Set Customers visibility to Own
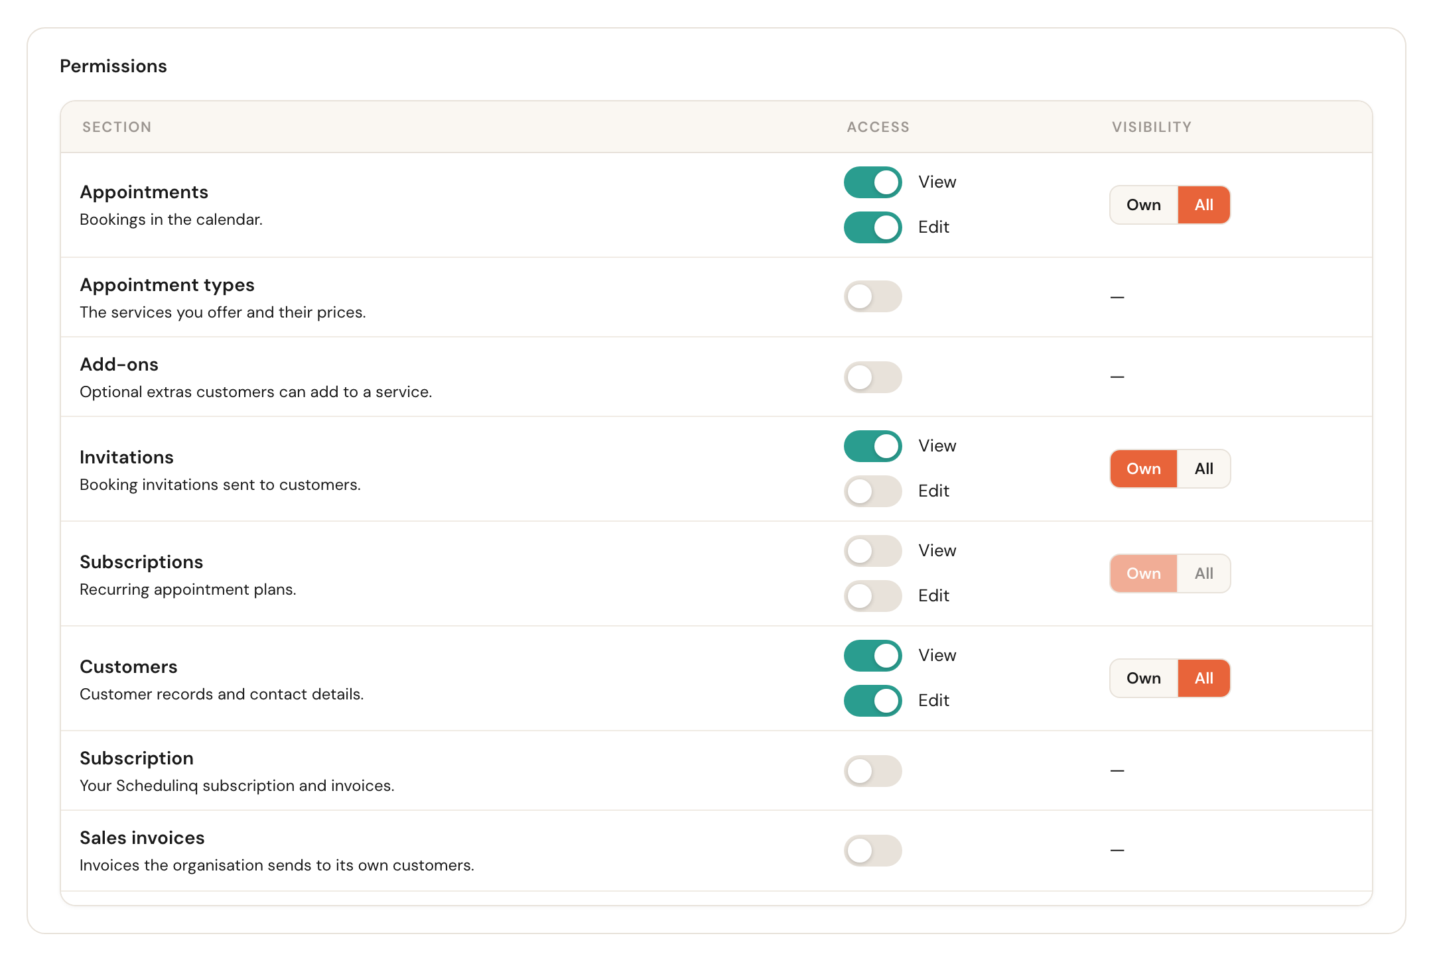 pyautogui.click(x=1144, y=678)
